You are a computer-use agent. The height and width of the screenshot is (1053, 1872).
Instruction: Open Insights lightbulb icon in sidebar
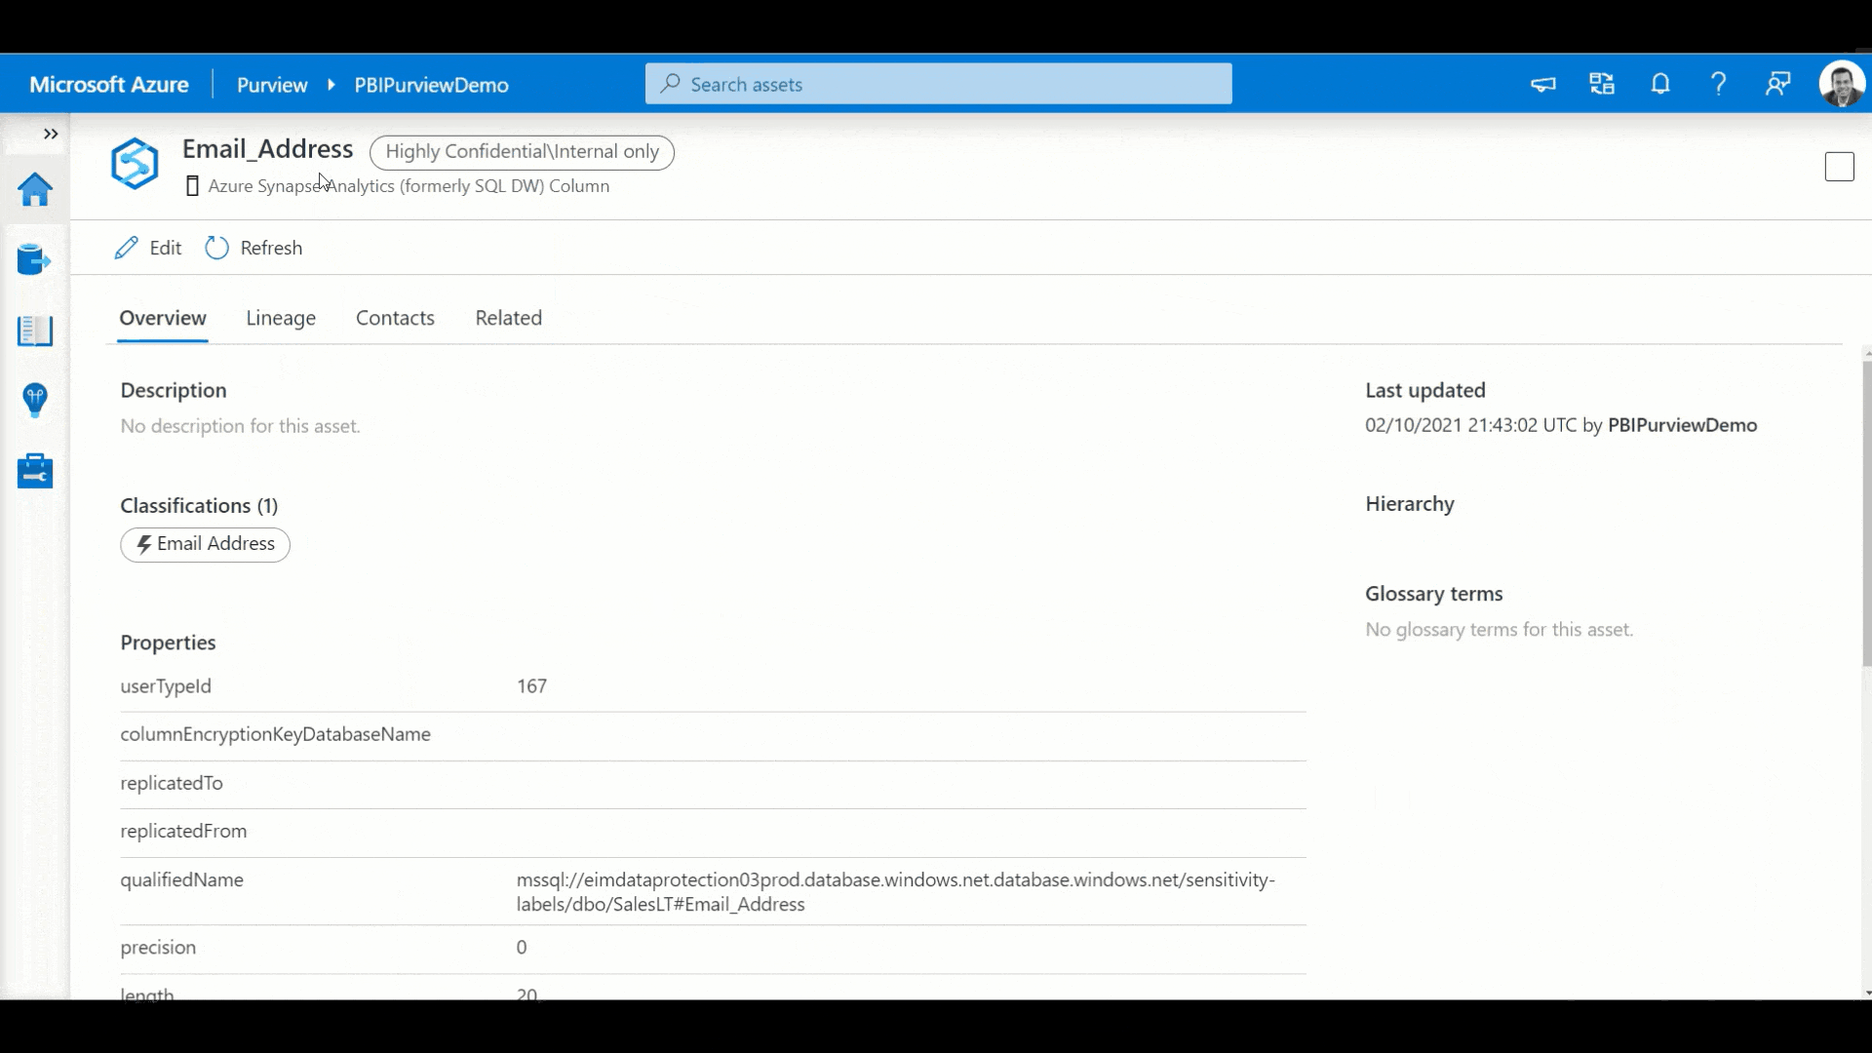pos(35,400)
